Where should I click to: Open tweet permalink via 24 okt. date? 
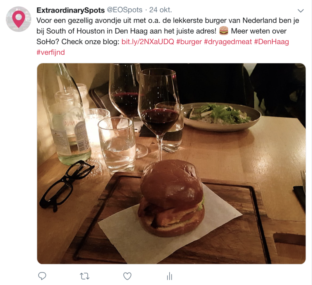[x=161, y=10]
